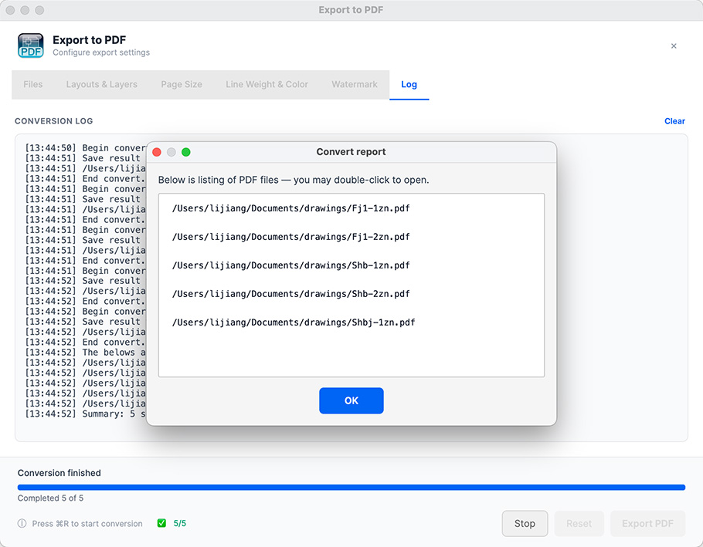Open the Page Size tab

(182, 85)
